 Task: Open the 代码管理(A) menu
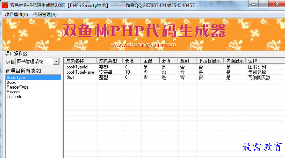[x=45, y=15]
